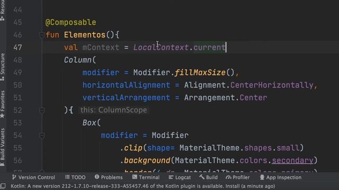Click the Profiler gauge icon
The image size is (339, 190).
click(228, 177)
